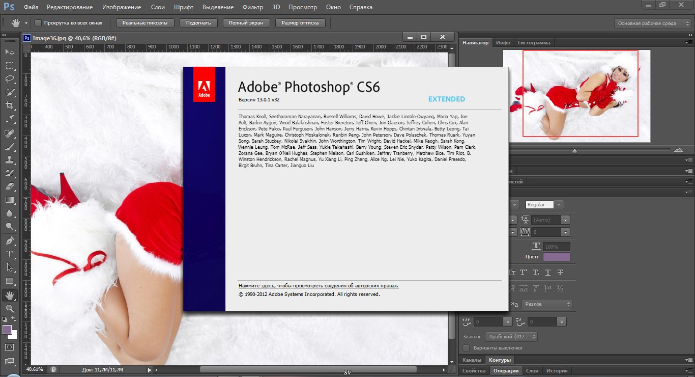695x377 pixels.
Task: Toggle Quick Mask mode icon
Action: click(10, 347)
